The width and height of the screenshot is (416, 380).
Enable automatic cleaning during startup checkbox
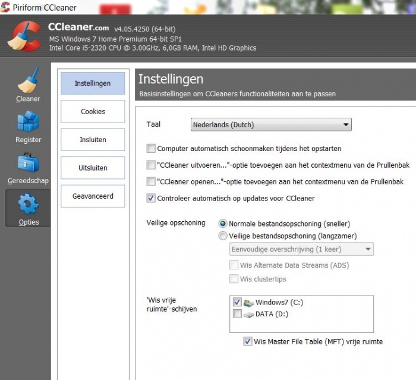point(151,148)
